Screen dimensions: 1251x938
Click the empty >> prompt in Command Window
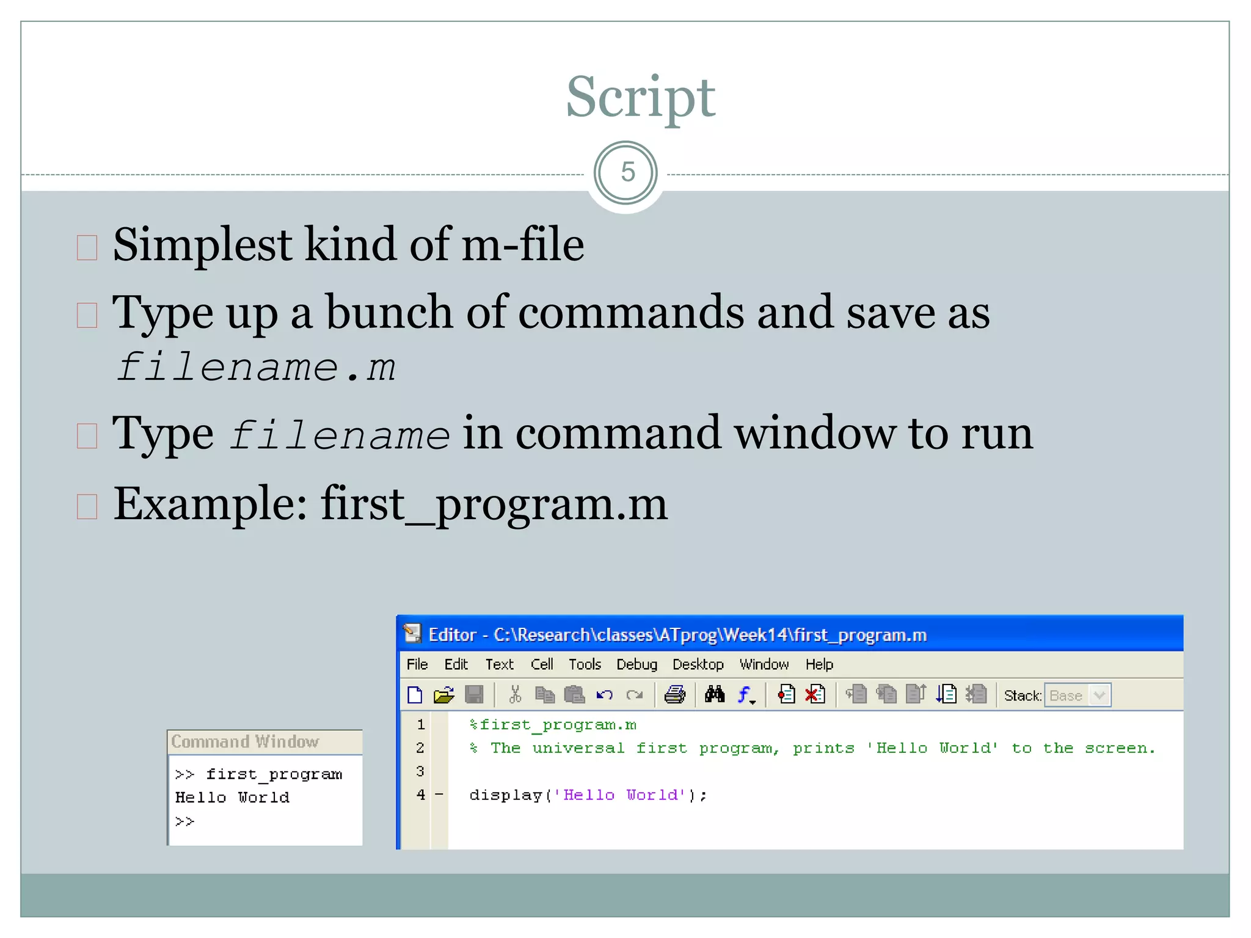(184, 821)
